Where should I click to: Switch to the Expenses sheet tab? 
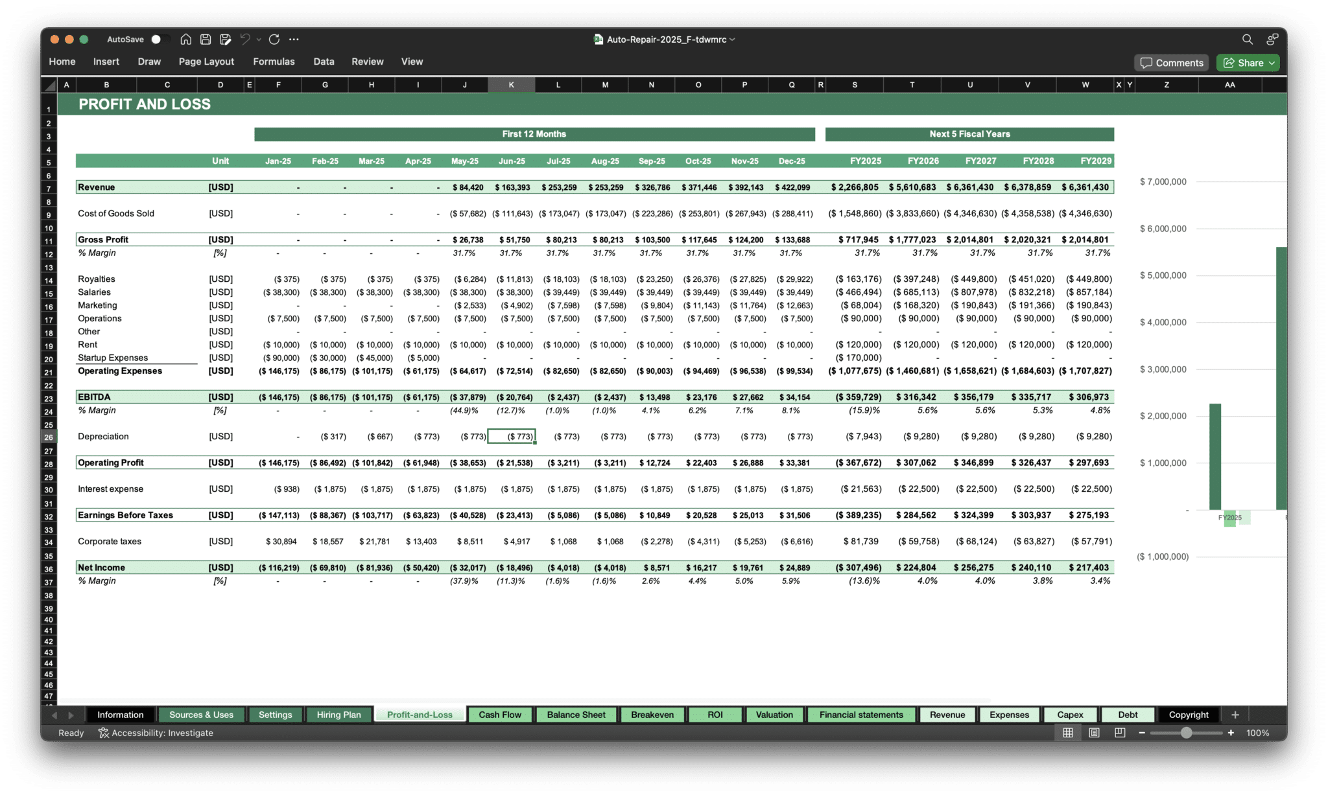(1009, 715)
